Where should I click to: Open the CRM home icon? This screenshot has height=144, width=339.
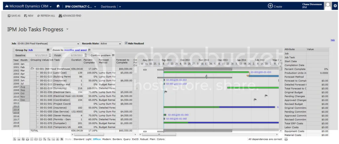[58, 6]
